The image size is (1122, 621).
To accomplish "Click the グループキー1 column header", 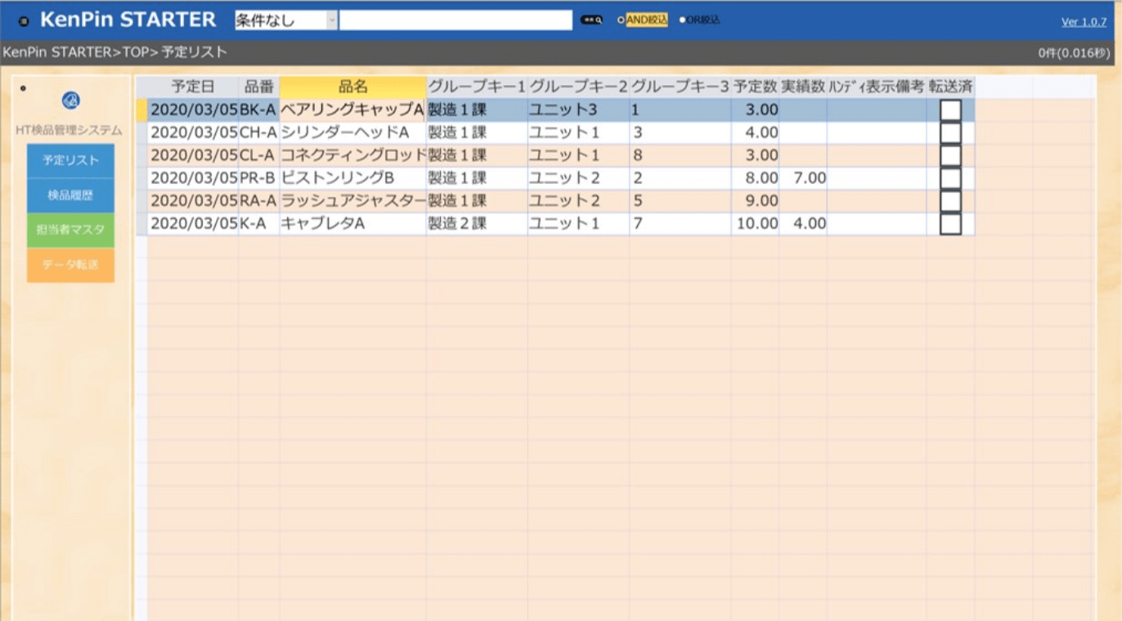I will coord(477,87).
